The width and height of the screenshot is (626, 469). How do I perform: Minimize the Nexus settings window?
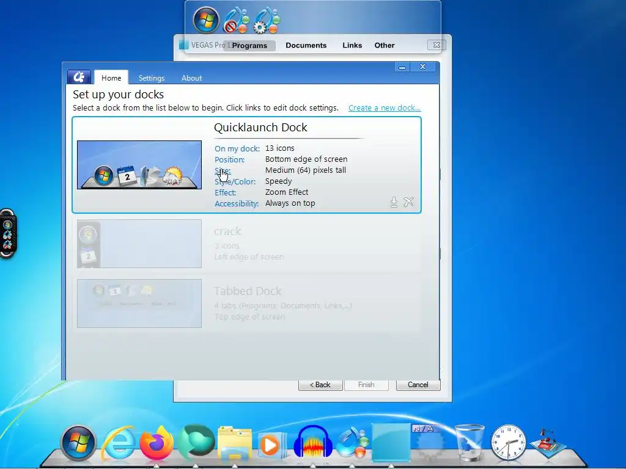pos(402,67)
